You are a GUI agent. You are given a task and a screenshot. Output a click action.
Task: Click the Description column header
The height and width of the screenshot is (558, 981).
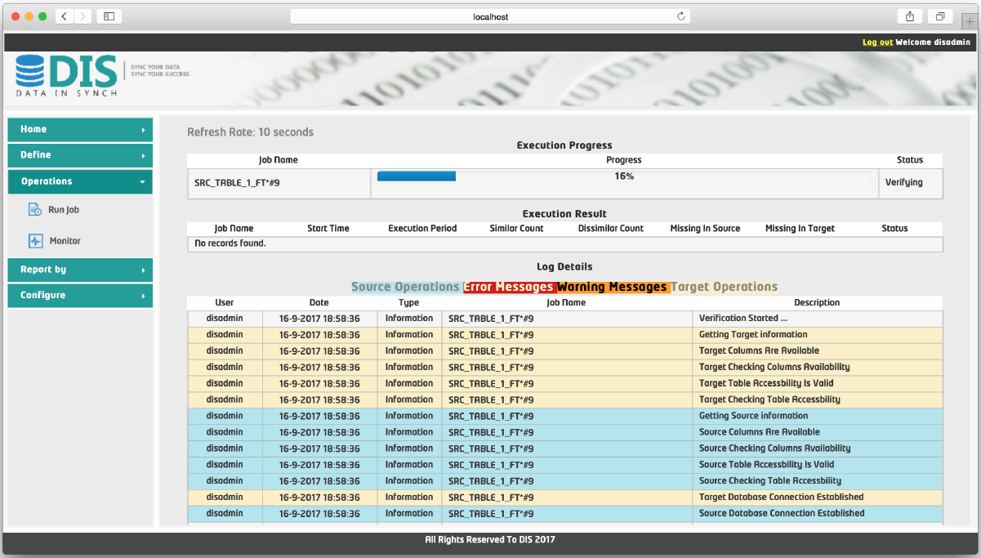(817, 302)
